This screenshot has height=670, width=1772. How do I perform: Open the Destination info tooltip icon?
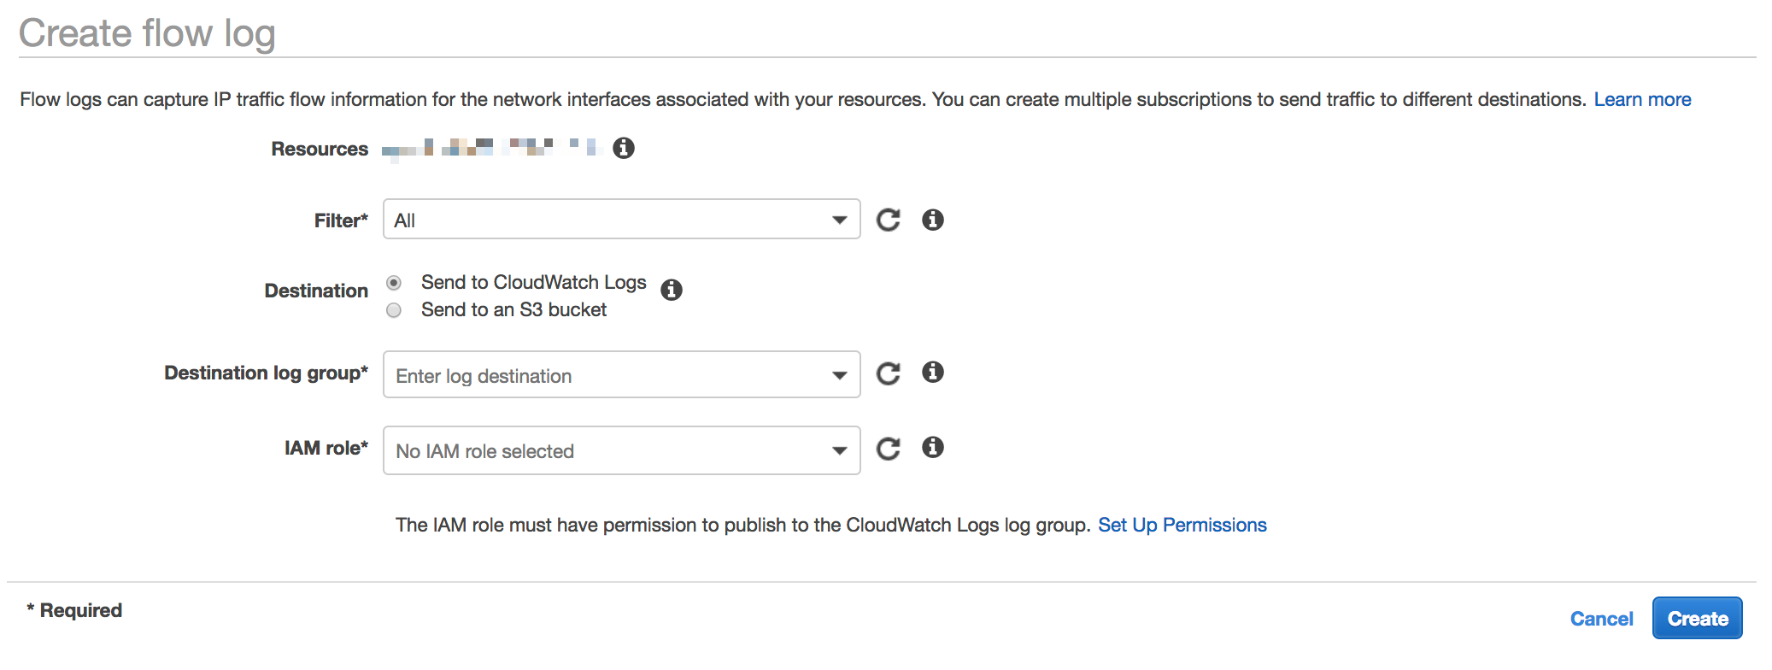pos(672,290)
